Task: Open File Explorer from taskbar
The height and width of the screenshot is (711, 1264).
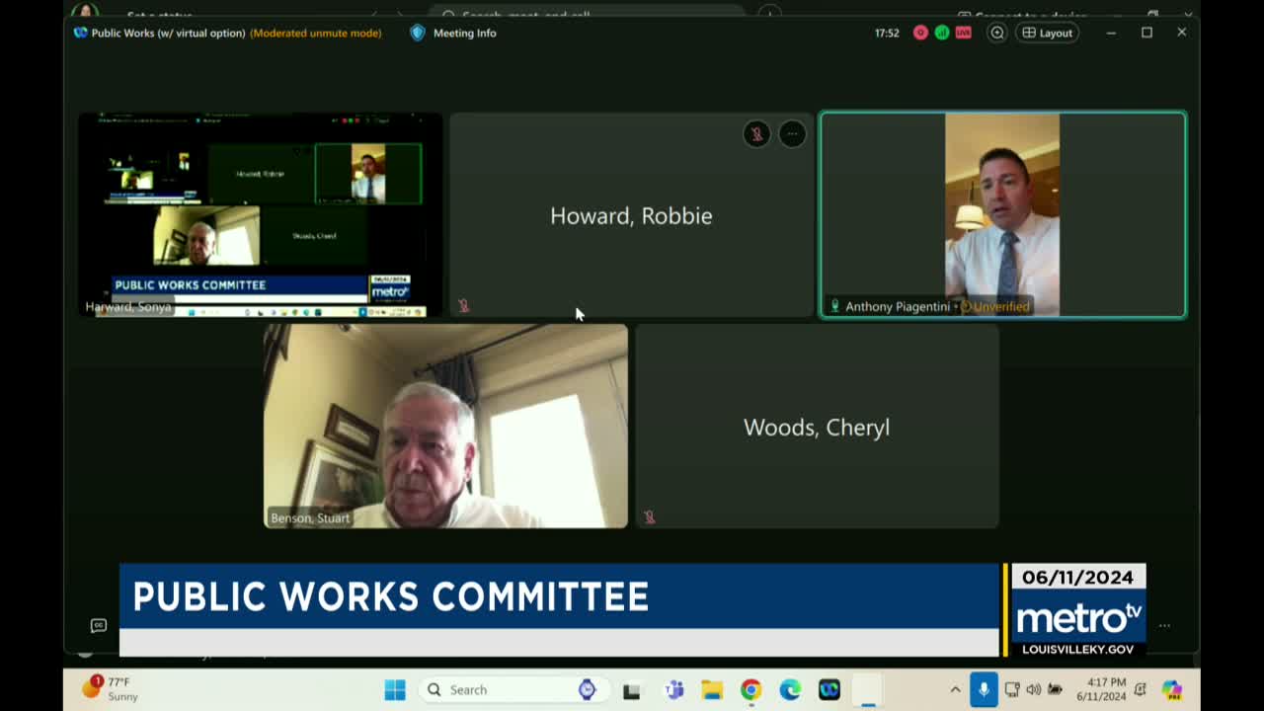Action: pyautogui.click(x=712, y=689)
